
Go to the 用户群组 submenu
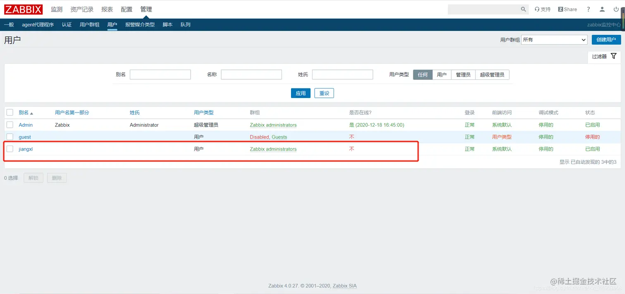(x=89, y=25)
